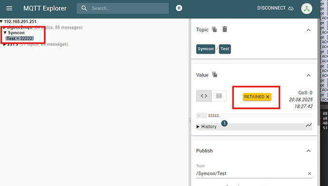The height and width of the screenshot is (186, 328).
Task: Click the search magnifier icon
Action: pyautogui.click(x=84, y=9)
